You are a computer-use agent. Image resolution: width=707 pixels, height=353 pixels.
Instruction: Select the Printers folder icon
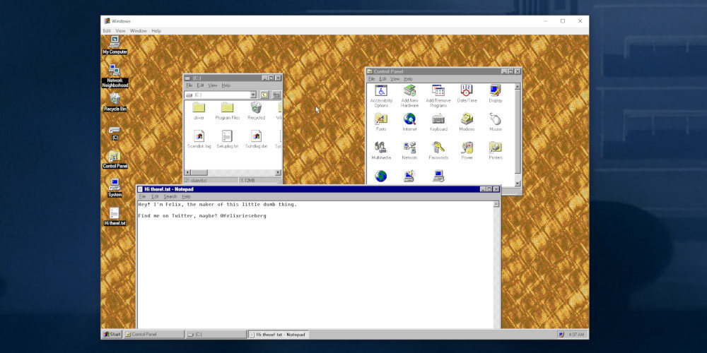click(x=496, y=151)
